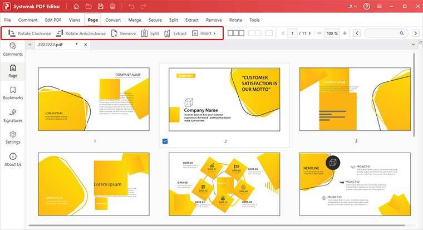Click the vertical scrollbar
This screenshot has width=423, height=230.
[414, 95]
